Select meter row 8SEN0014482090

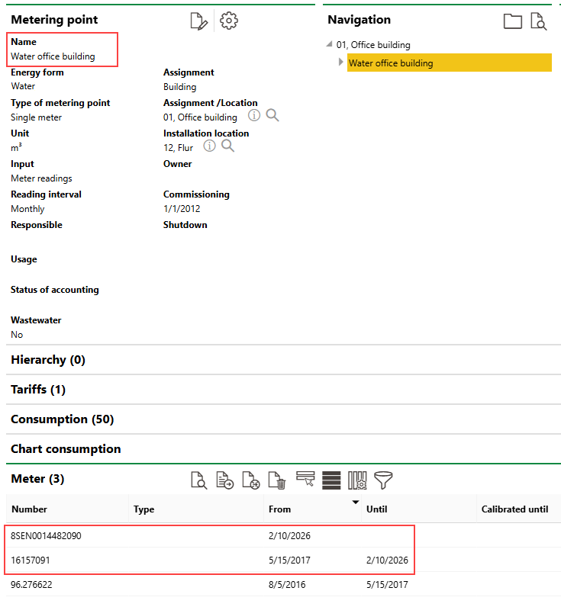[46, 536]
